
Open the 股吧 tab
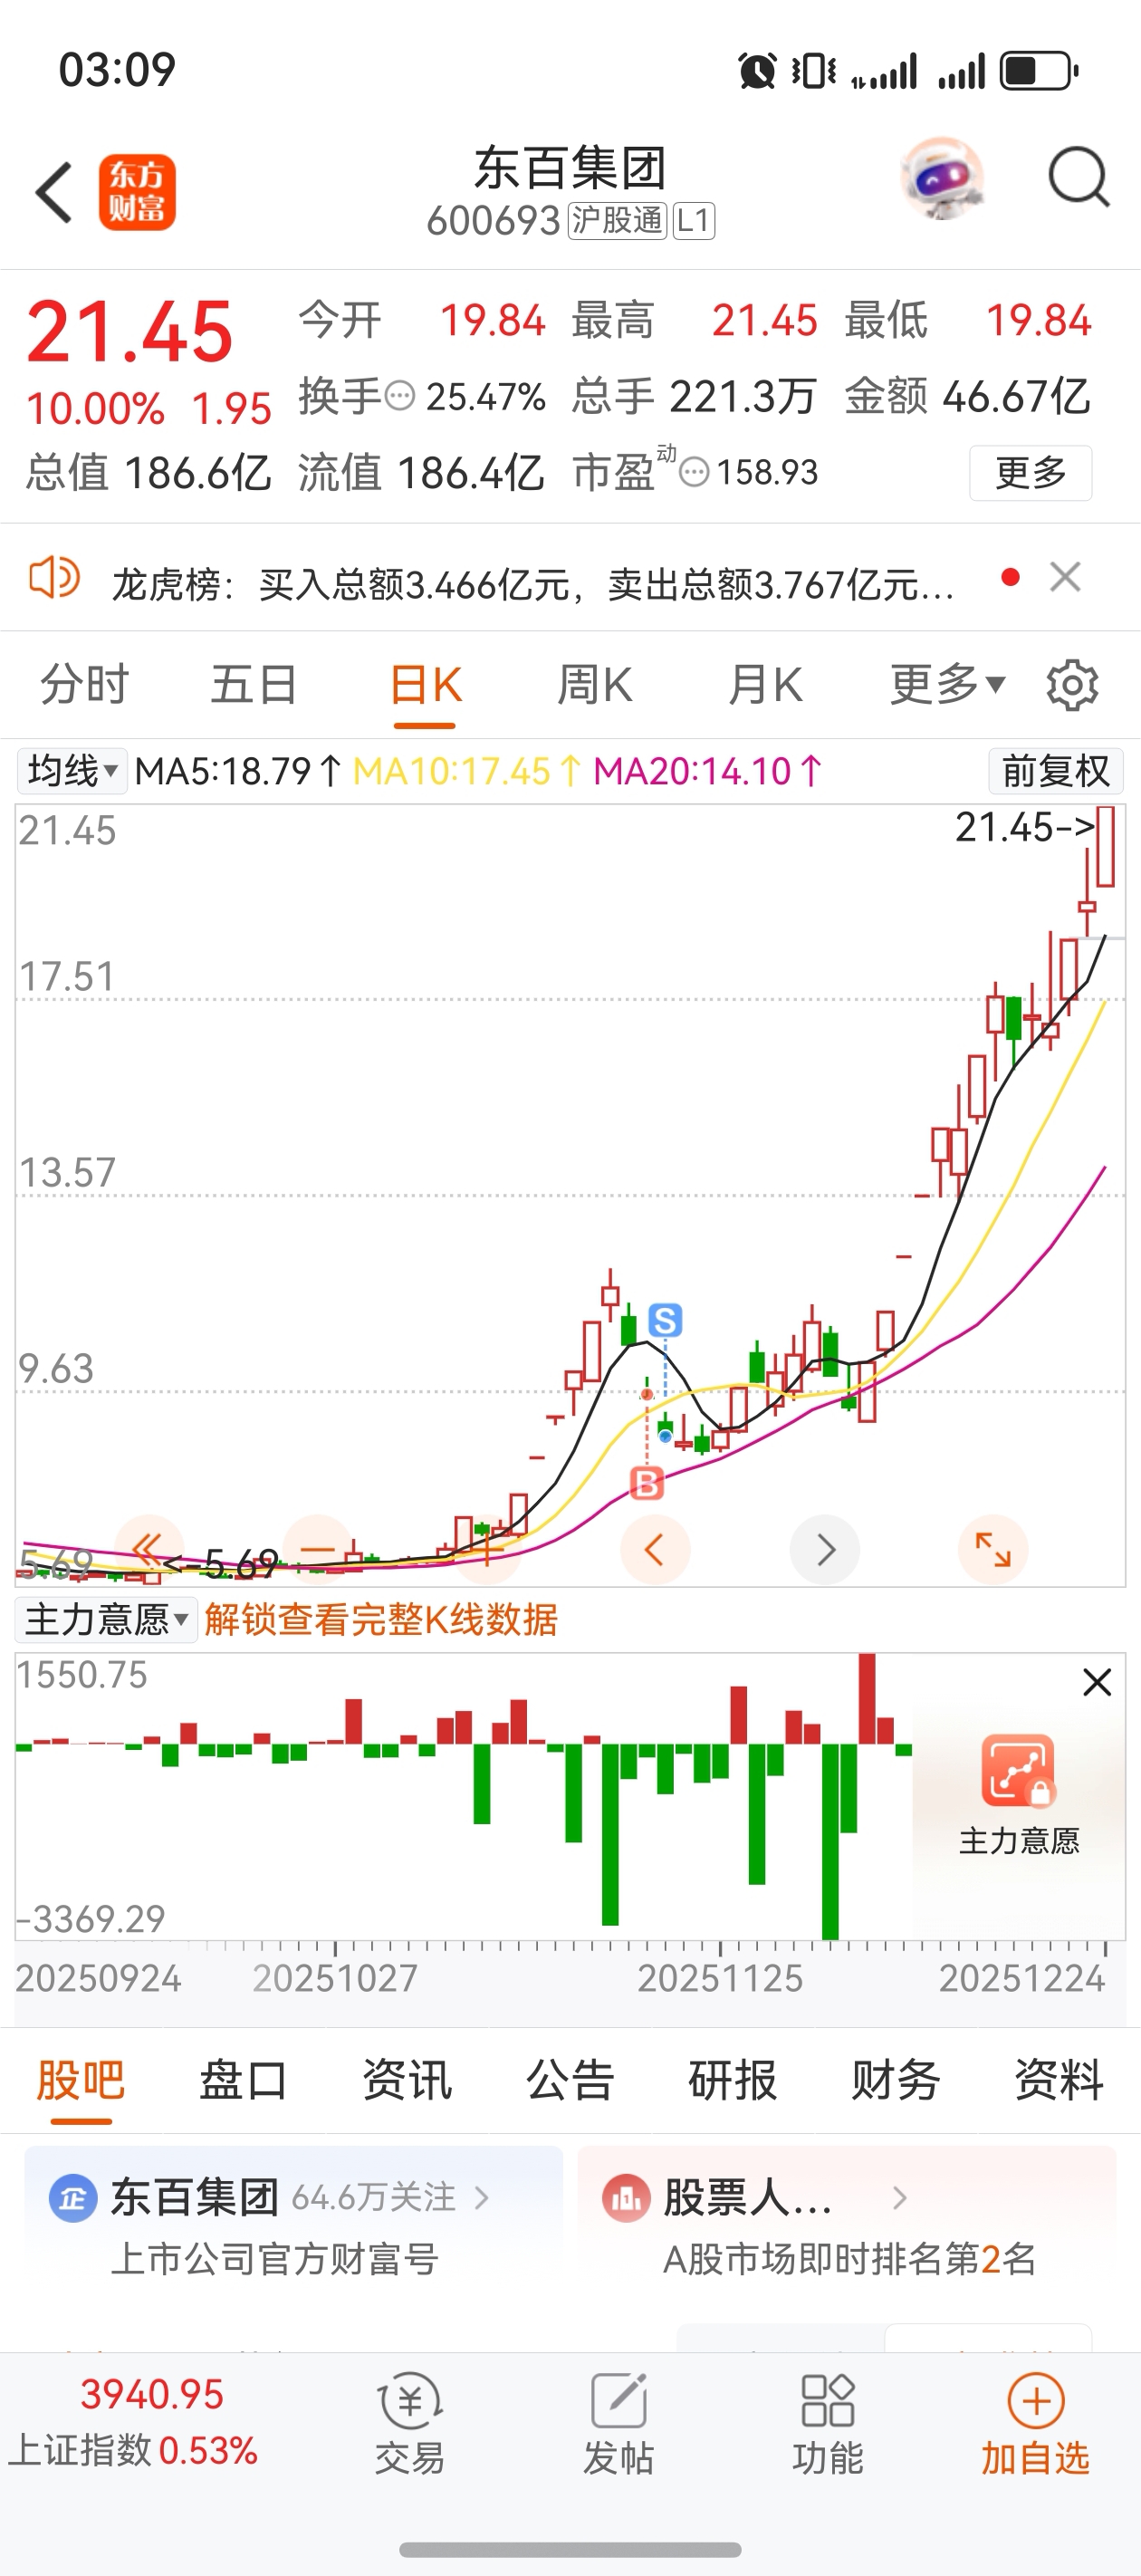[x=81, y=2080]
